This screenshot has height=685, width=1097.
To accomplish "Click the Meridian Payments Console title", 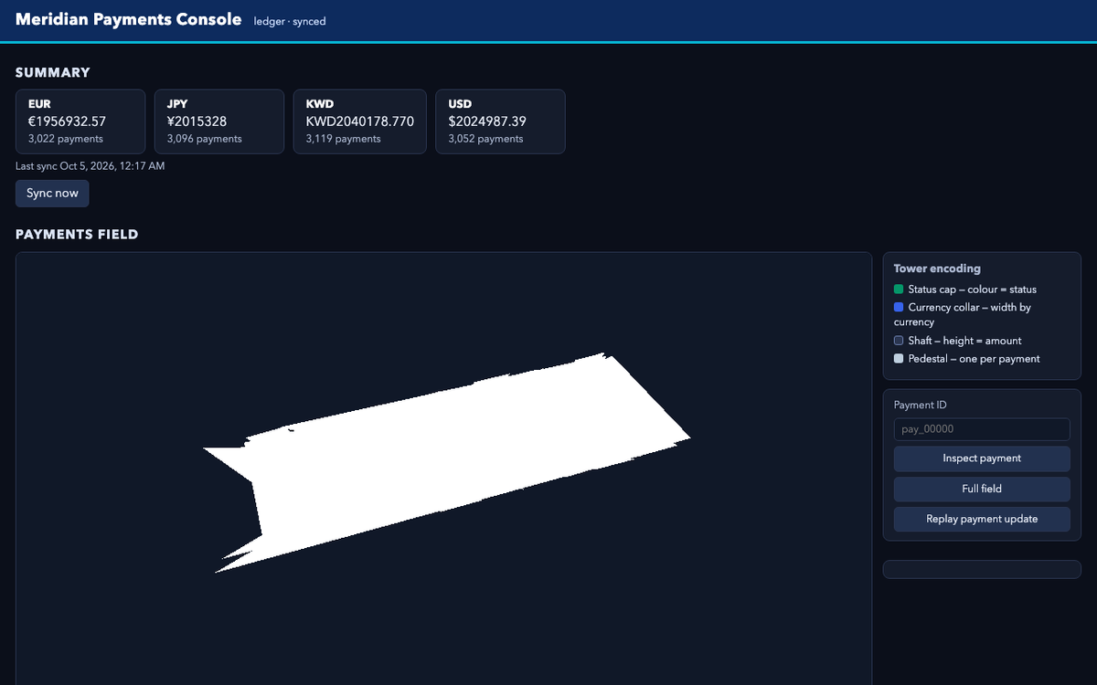I will (129, 19).
